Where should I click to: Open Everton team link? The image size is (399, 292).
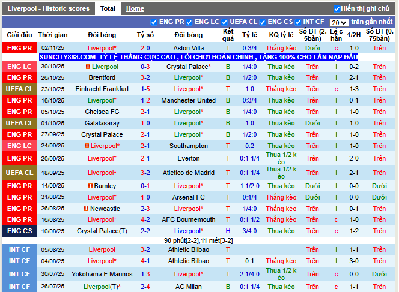(189, 158)
